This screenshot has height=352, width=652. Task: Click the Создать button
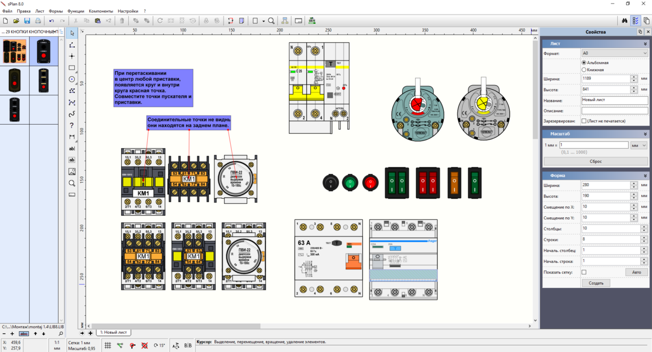click(595, 283)
